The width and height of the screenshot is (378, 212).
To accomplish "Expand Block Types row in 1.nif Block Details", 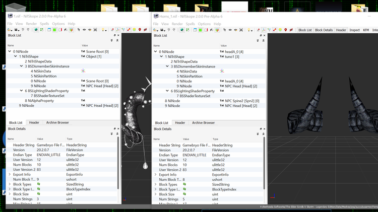I will 10,184.
